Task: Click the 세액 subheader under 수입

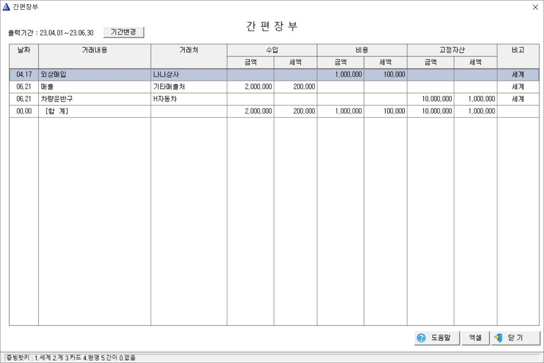Action: 295,62
